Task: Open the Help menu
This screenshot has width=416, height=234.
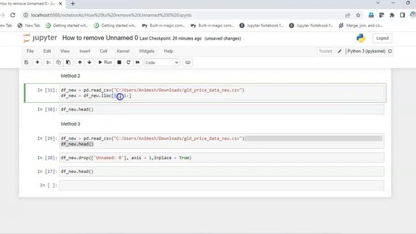Action: click(x=168, y=51)
